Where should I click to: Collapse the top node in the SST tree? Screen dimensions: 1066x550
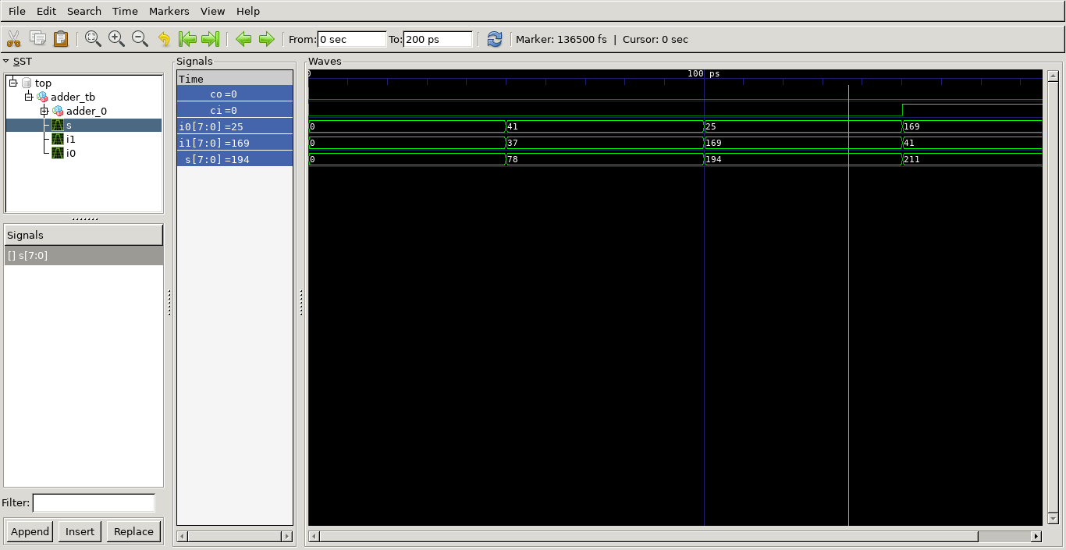click(x=13, y=83)
